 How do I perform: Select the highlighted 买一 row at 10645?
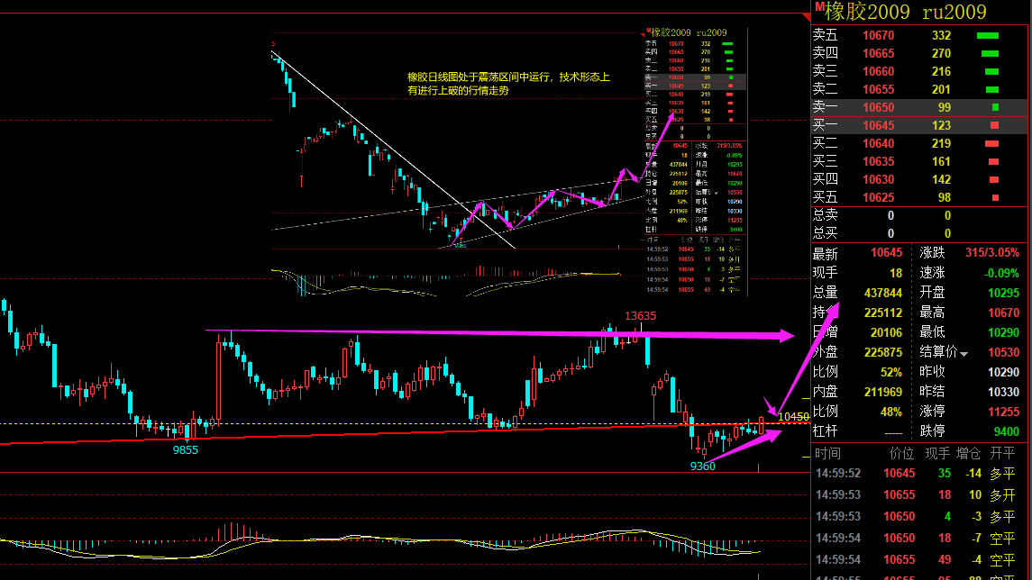click(919, 125)
